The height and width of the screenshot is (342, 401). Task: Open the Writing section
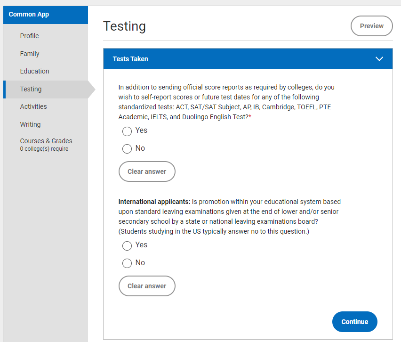point(31,124)
